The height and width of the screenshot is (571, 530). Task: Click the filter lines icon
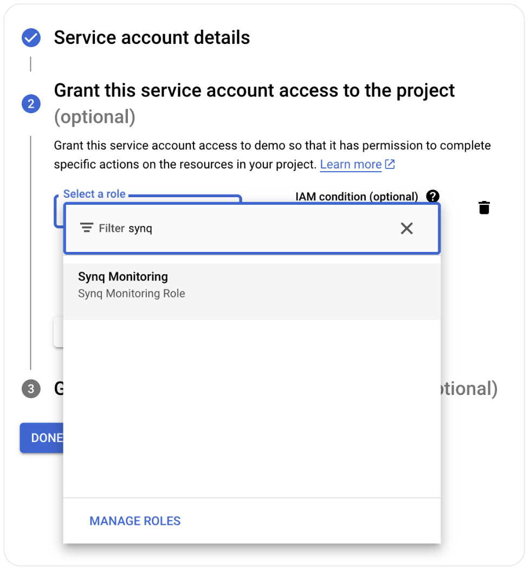(87, 228)
